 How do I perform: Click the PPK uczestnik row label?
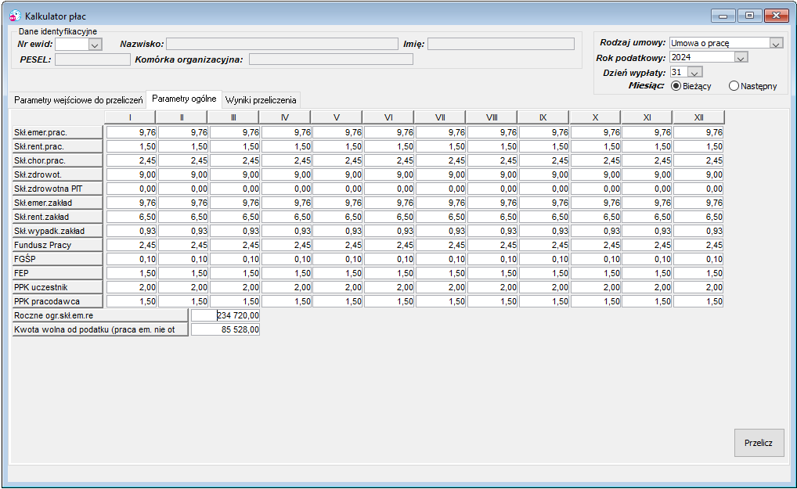coord(57,287)
